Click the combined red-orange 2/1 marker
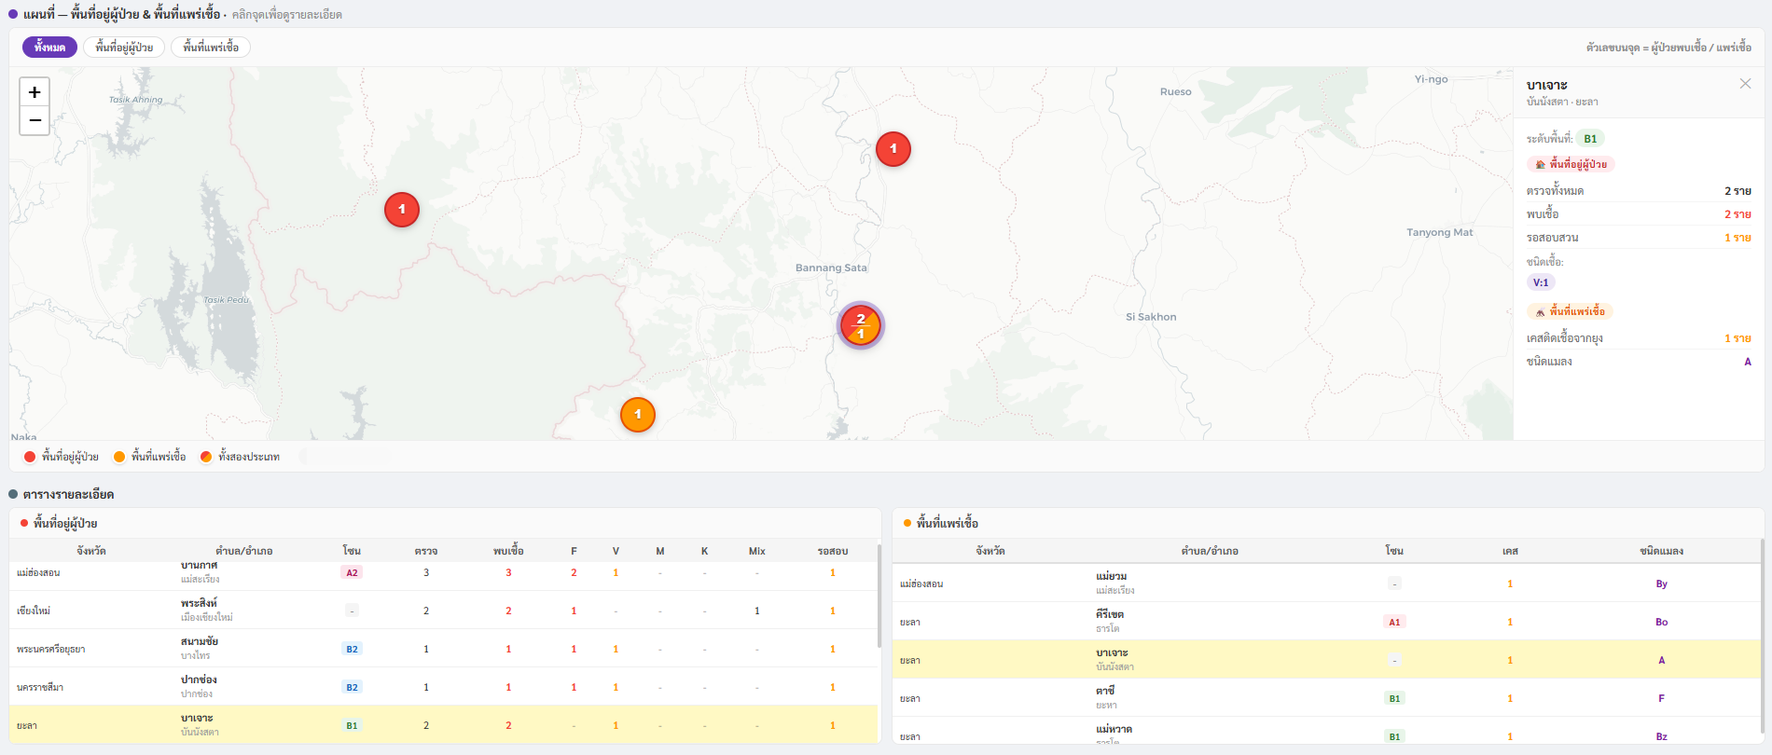 (x=860, y=326)
